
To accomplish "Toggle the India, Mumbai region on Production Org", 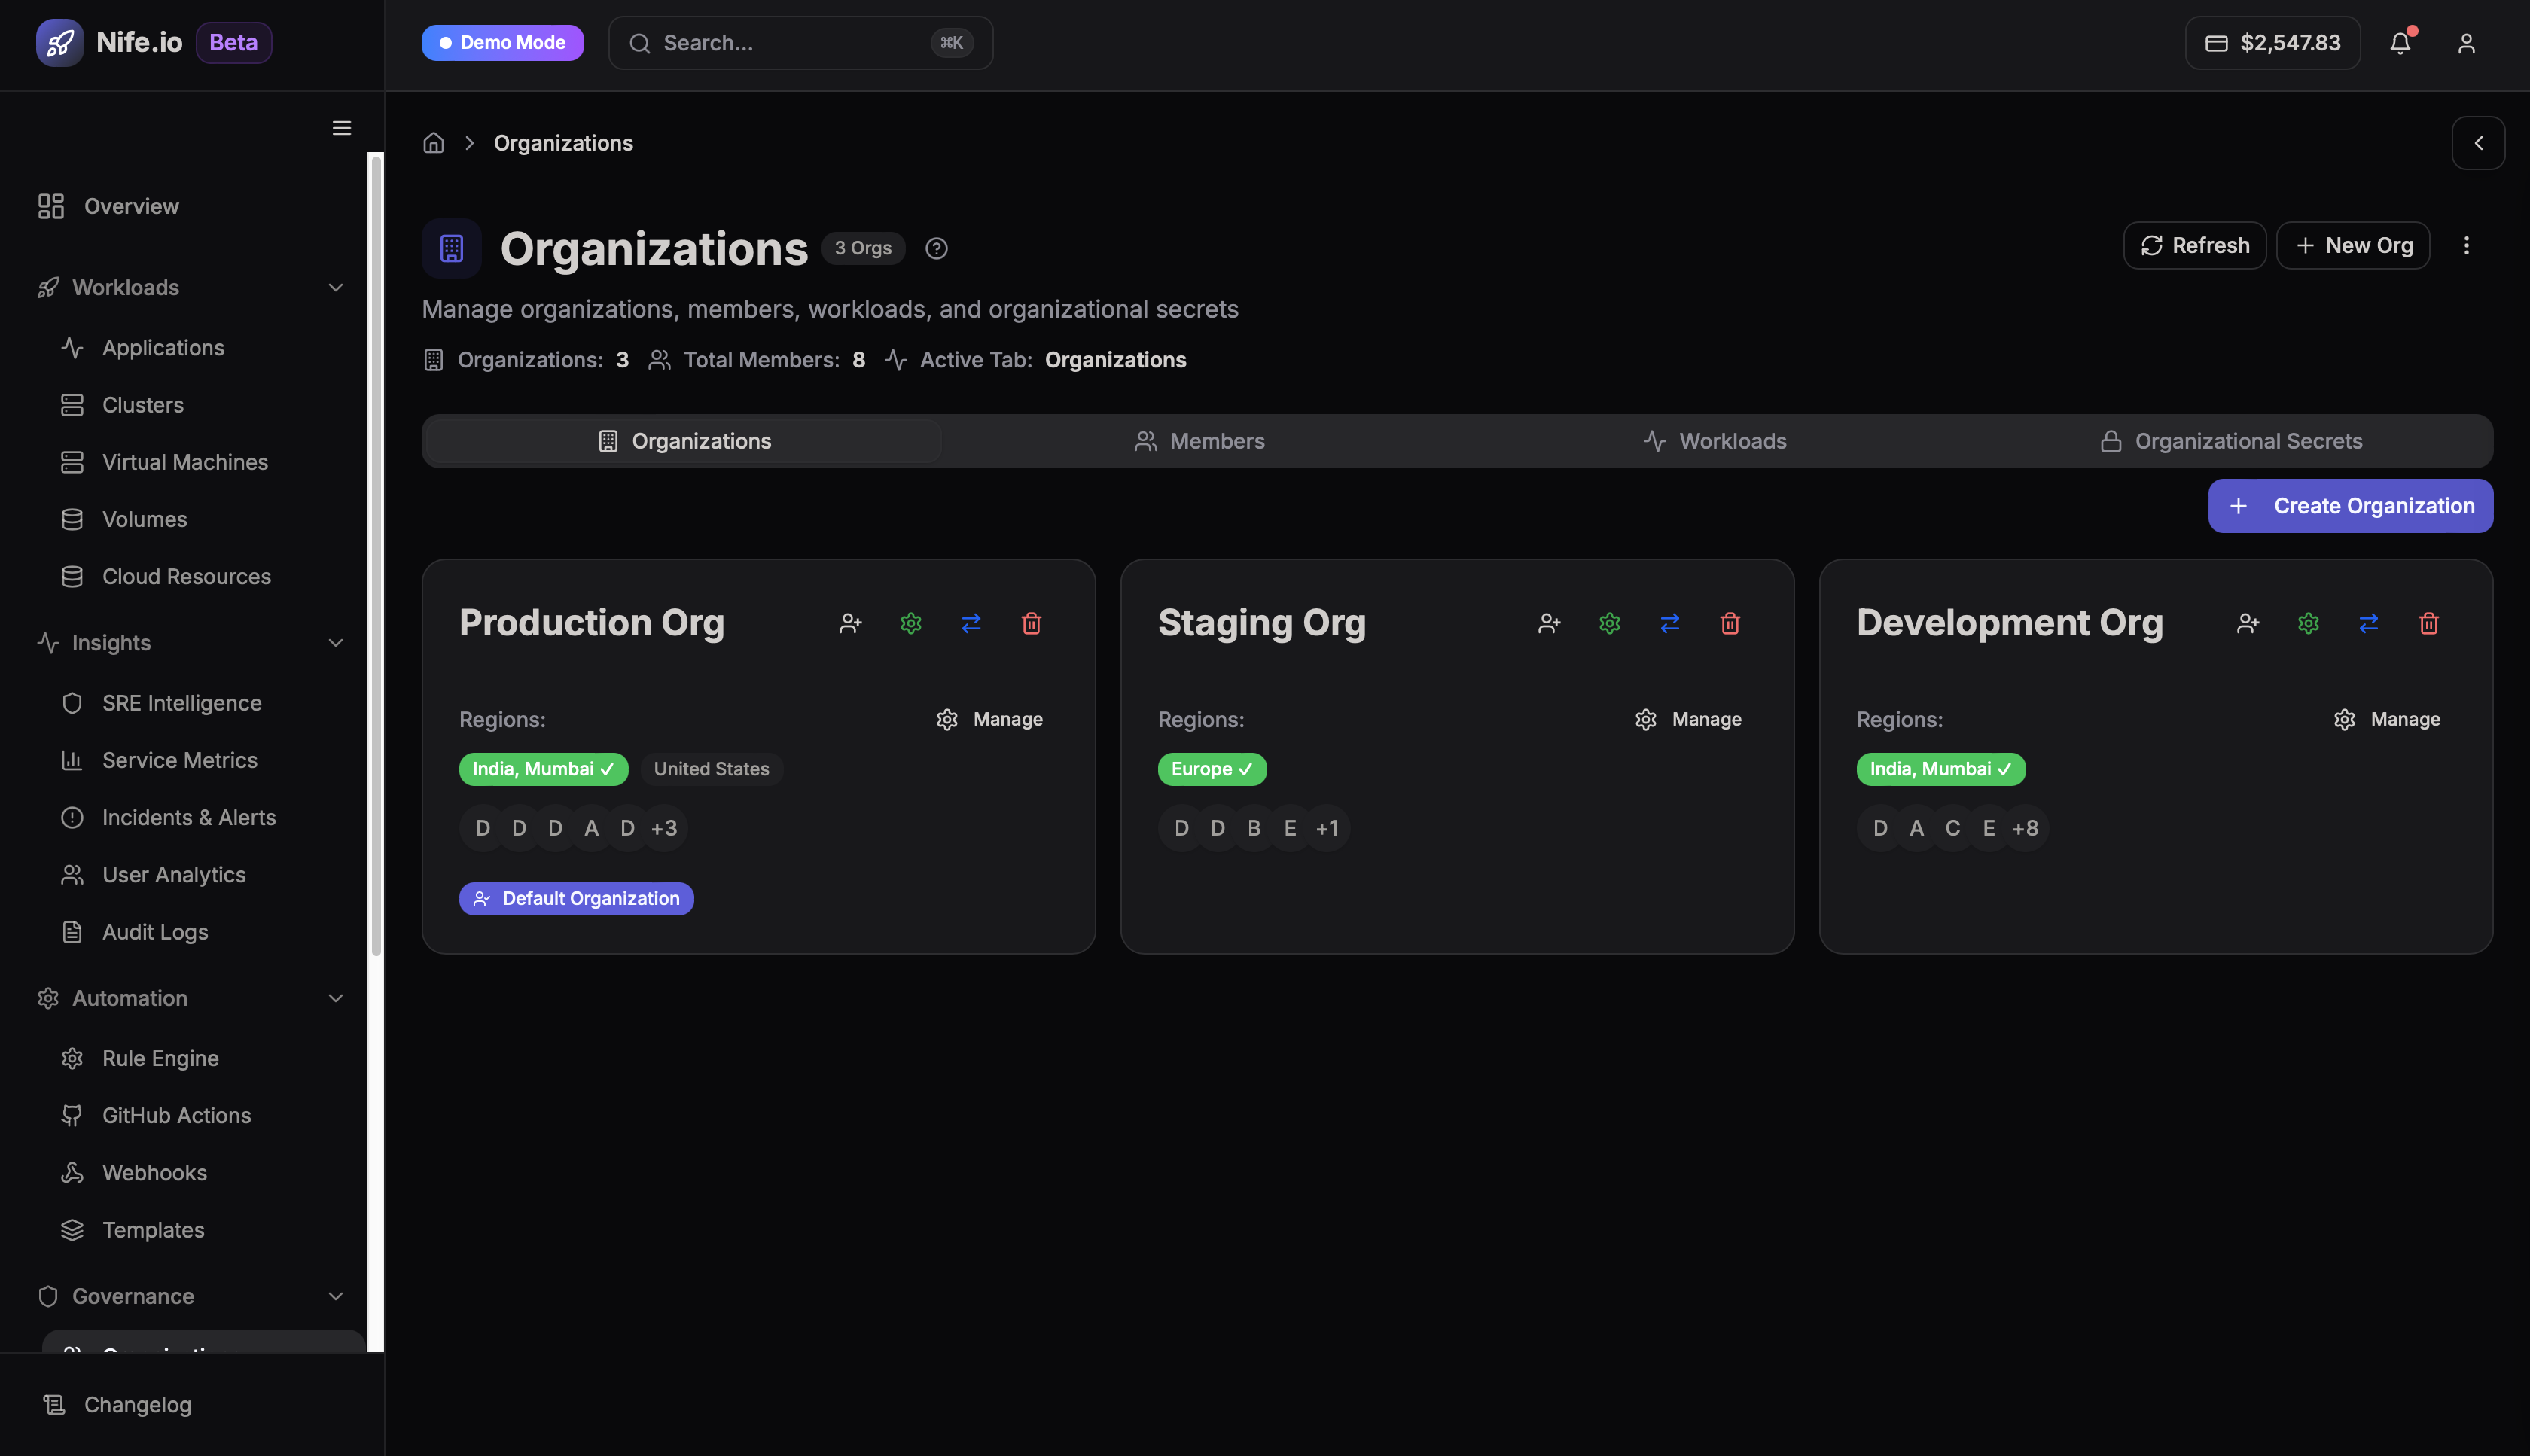I will tap(543, 769).
